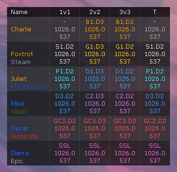Click player name Foxtrot
177x172 pixels.
[x=22, y=54]
